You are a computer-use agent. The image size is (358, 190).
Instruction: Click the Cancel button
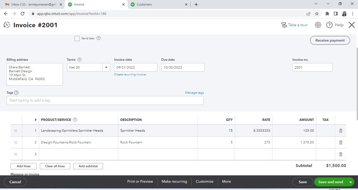point(15,182)
